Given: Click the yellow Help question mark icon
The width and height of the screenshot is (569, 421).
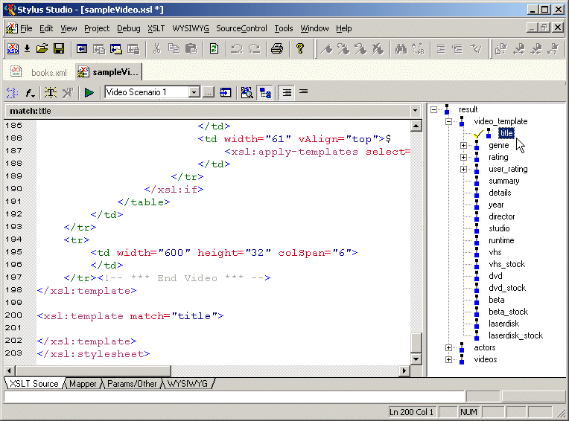Looking at the screenshot, I should click(x=300, y=49).
